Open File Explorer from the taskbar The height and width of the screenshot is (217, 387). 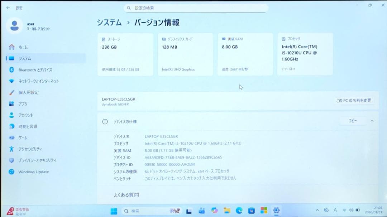(x=226, y=211)
